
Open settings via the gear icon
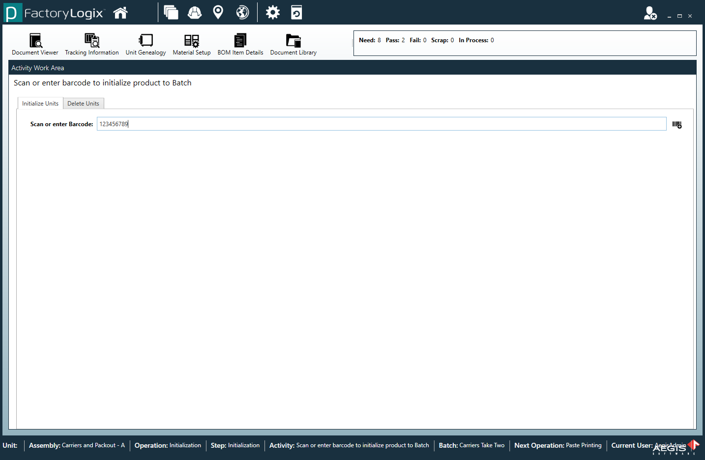(273, 12)
